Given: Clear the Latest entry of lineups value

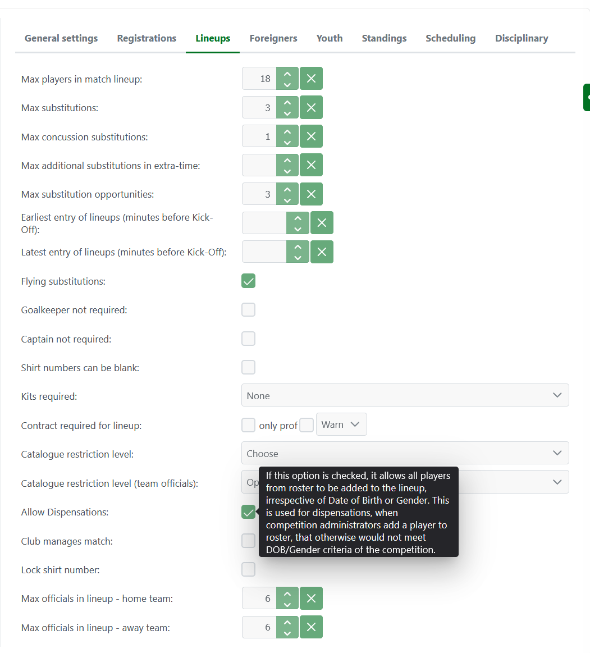Looking at the screenshot, I should (322, 252).
